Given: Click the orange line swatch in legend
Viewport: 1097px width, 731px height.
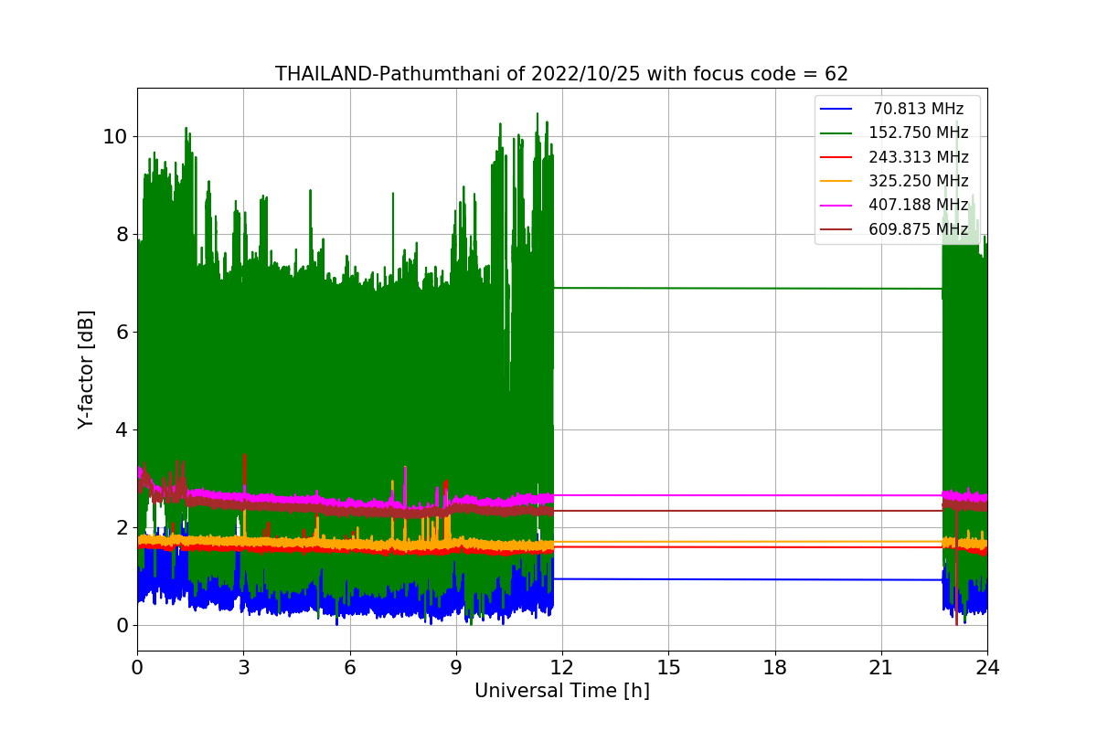Looking at the screenshot, I should point(836,181).
